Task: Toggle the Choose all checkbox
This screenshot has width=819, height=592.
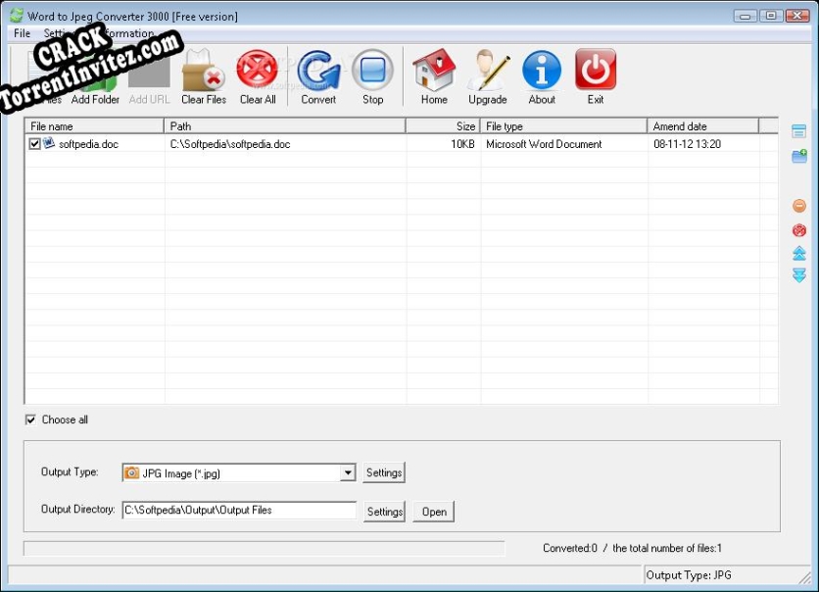Action: pos(31,419)
